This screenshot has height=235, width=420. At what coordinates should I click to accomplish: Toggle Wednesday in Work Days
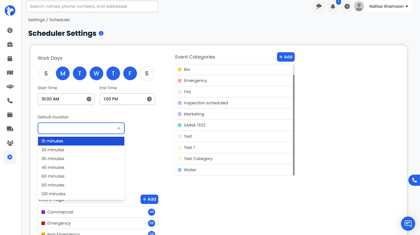[96, 73]
